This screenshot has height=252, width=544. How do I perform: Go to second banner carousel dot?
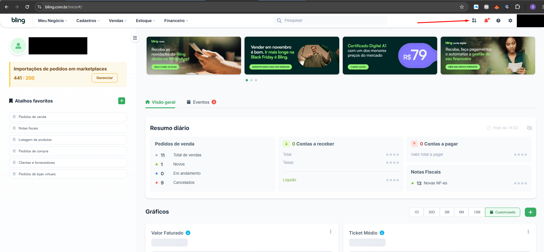pos(251,80)
